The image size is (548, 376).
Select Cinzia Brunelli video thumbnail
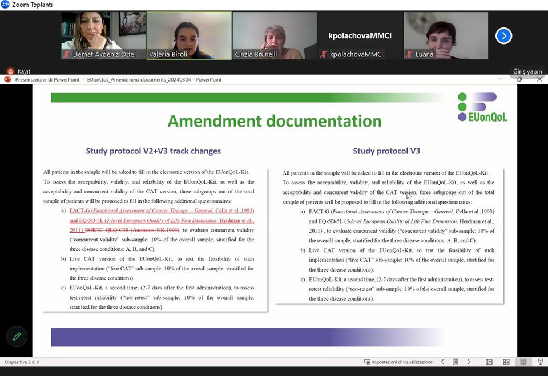click(x=275, y=35)
